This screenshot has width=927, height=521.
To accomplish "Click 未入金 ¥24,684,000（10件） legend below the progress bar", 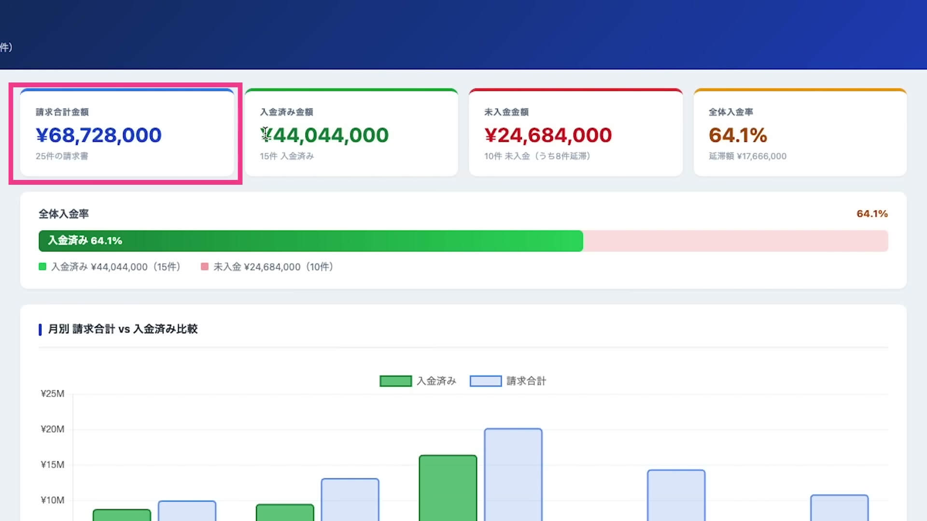I will [267, 267].
